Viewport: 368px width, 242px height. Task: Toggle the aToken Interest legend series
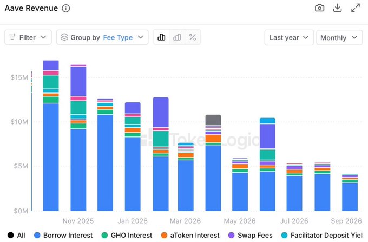point(190,235)
